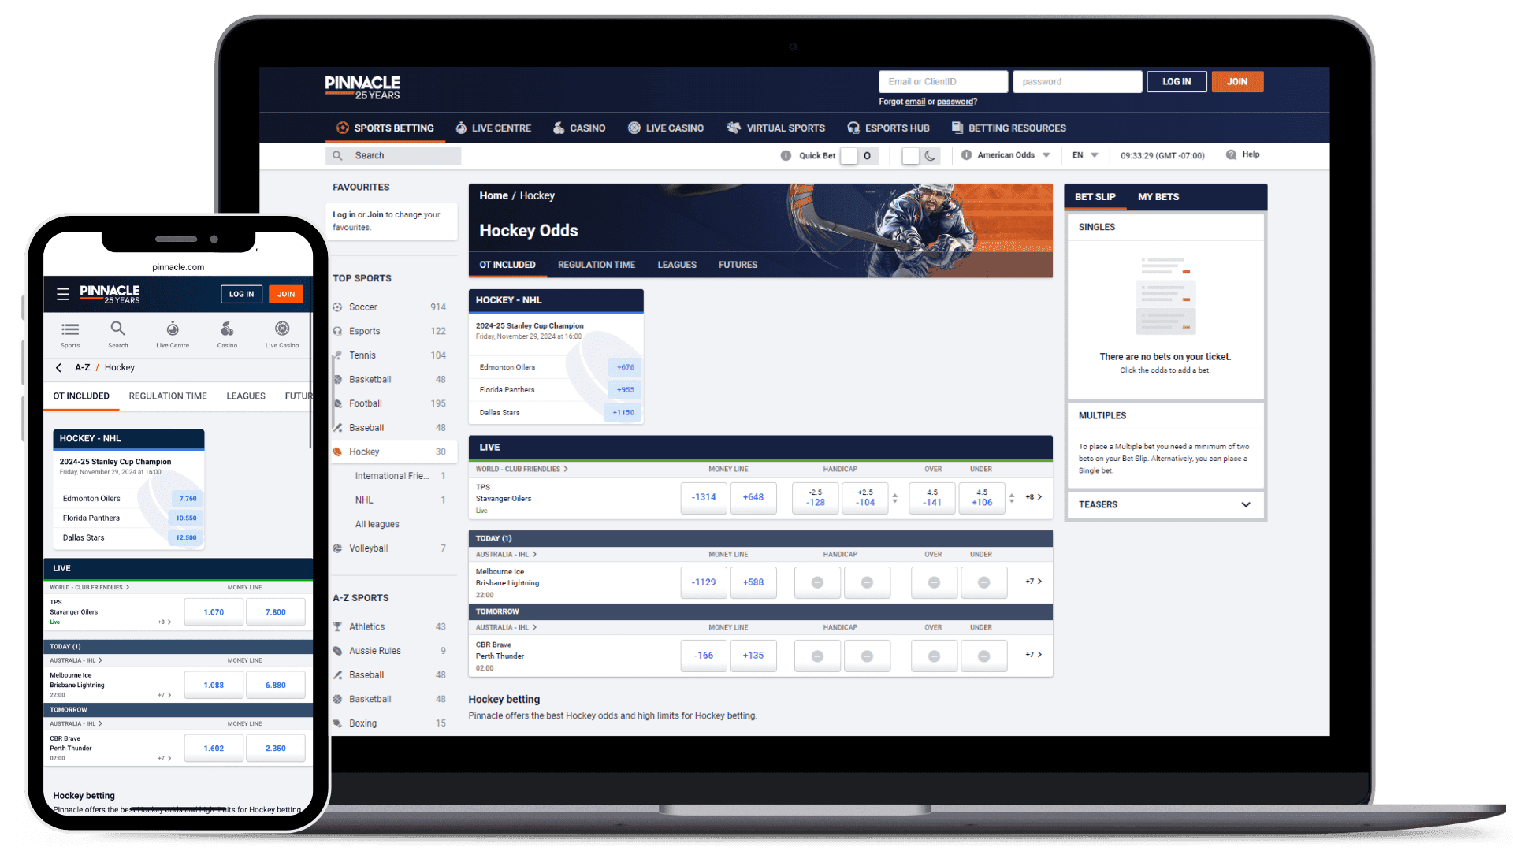Click Edmonton Oilers +676 Stanley Cup odds

pyautogui.click(x=625, y=366)
